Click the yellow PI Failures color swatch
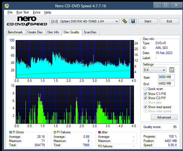Viewport: 183px width, 151px height. pyautogui.click(x=55, y=132)
